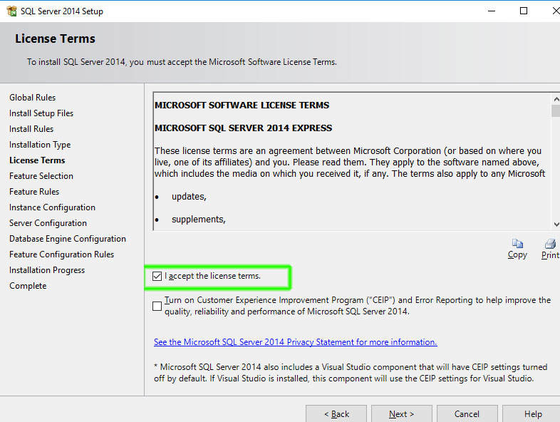Select Server Configuration step
The width and height of the screenshot is (560, 422).
click(48, 223)
